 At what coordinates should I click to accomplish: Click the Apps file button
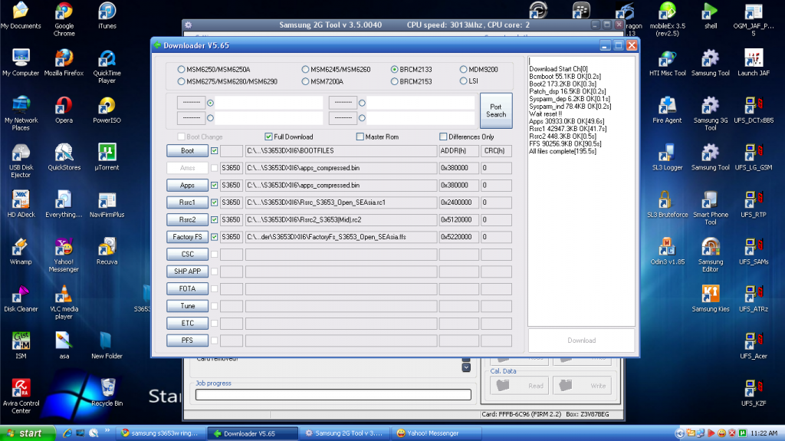(x=187, y=185)
